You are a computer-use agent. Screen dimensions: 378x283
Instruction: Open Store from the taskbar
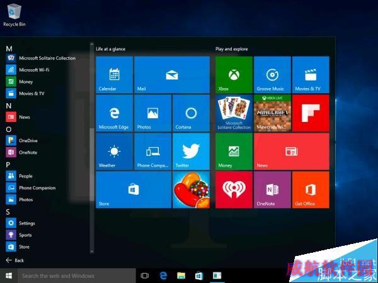point(199,275)
